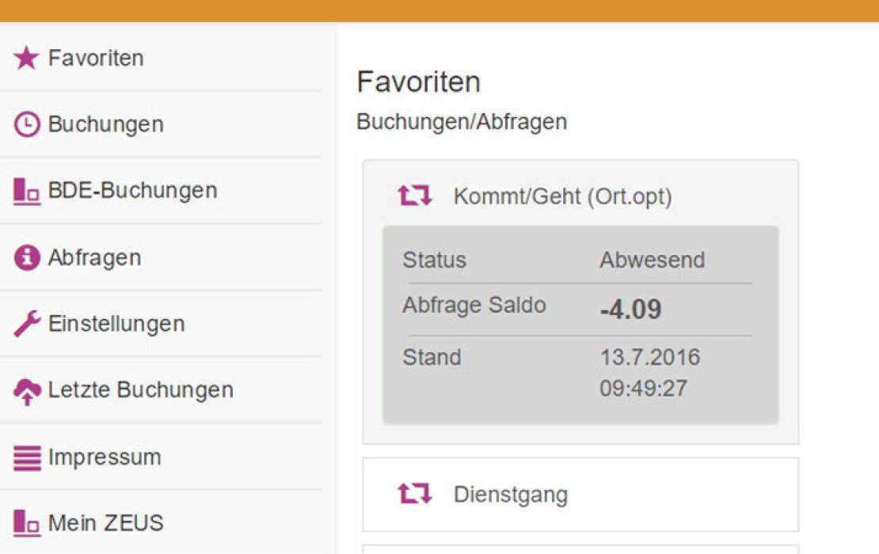This screenshot has height=554, width=879.
Task: Click the Letzte Buchungen cloud upload icon
Action: [26, 390]
